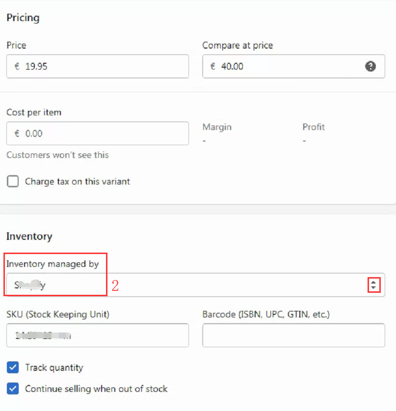Click Continue selling when out of stock label

pos(96,388)
